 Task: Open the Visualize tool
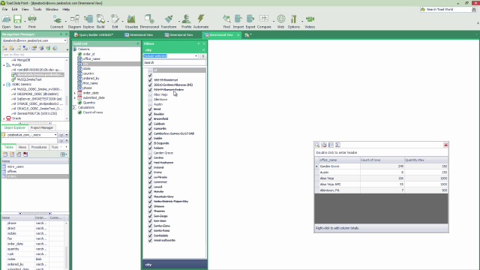[x=131, y=22]
